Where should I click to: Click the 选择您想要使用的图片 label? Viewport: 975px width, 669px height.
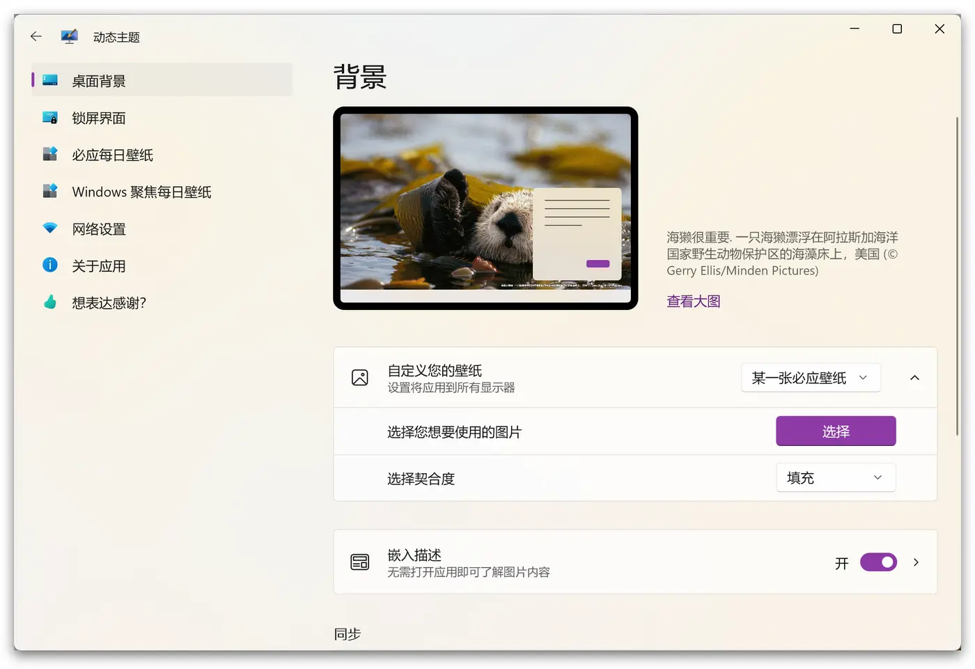(454, 432)
